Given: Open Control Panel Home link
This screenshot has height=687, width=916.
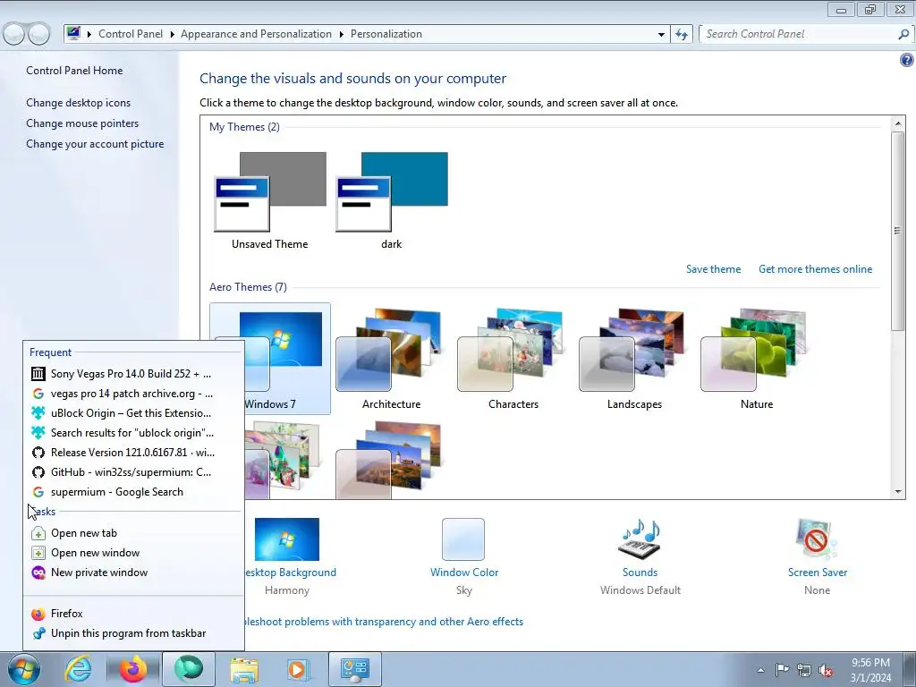Looking at the screenshot, I should pyautogui.click(x=74, y=71).
